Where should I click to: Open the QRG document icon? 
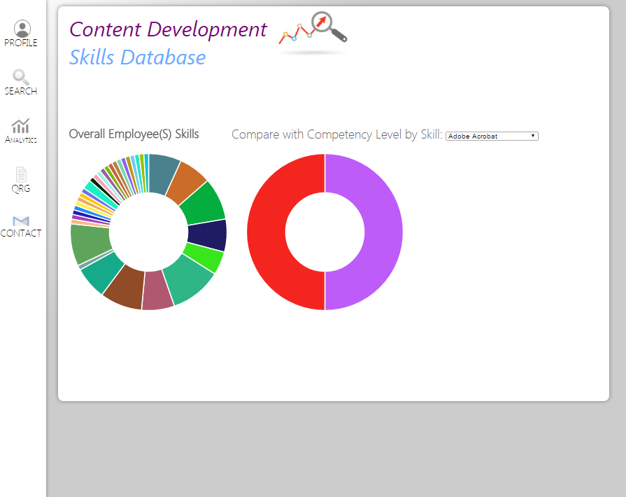[21, 175]
